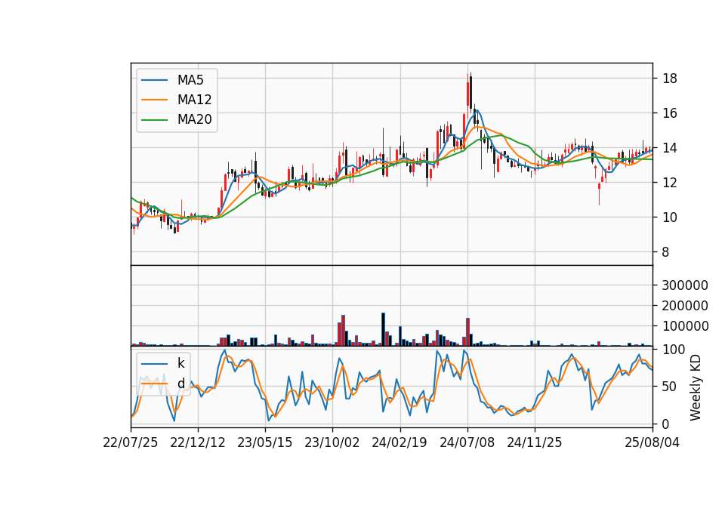Click the volume axis value 300000

[685, 285]
